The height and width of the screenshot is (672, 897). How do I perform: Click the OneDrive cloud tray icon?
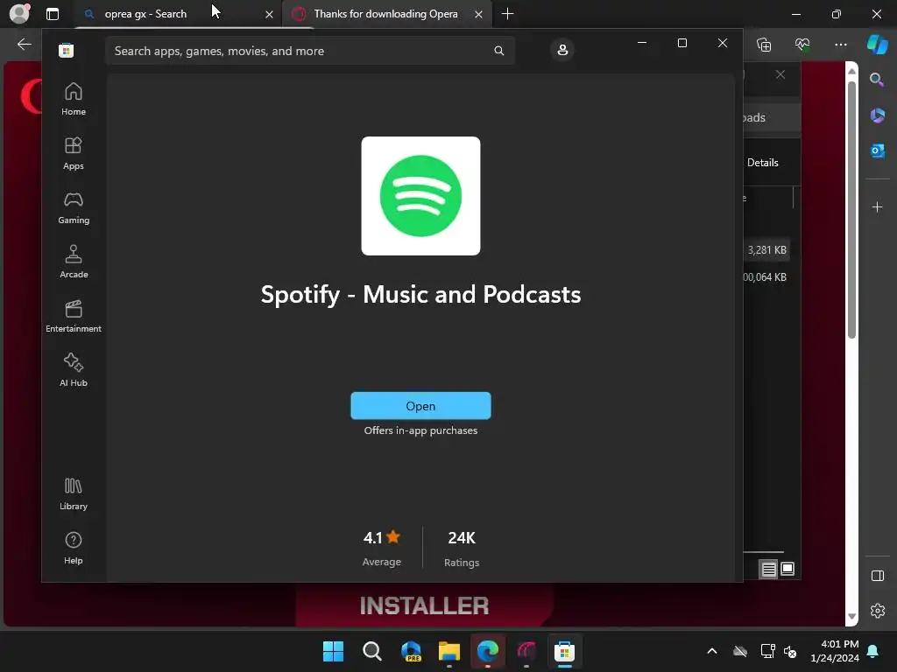pos(740,651)
